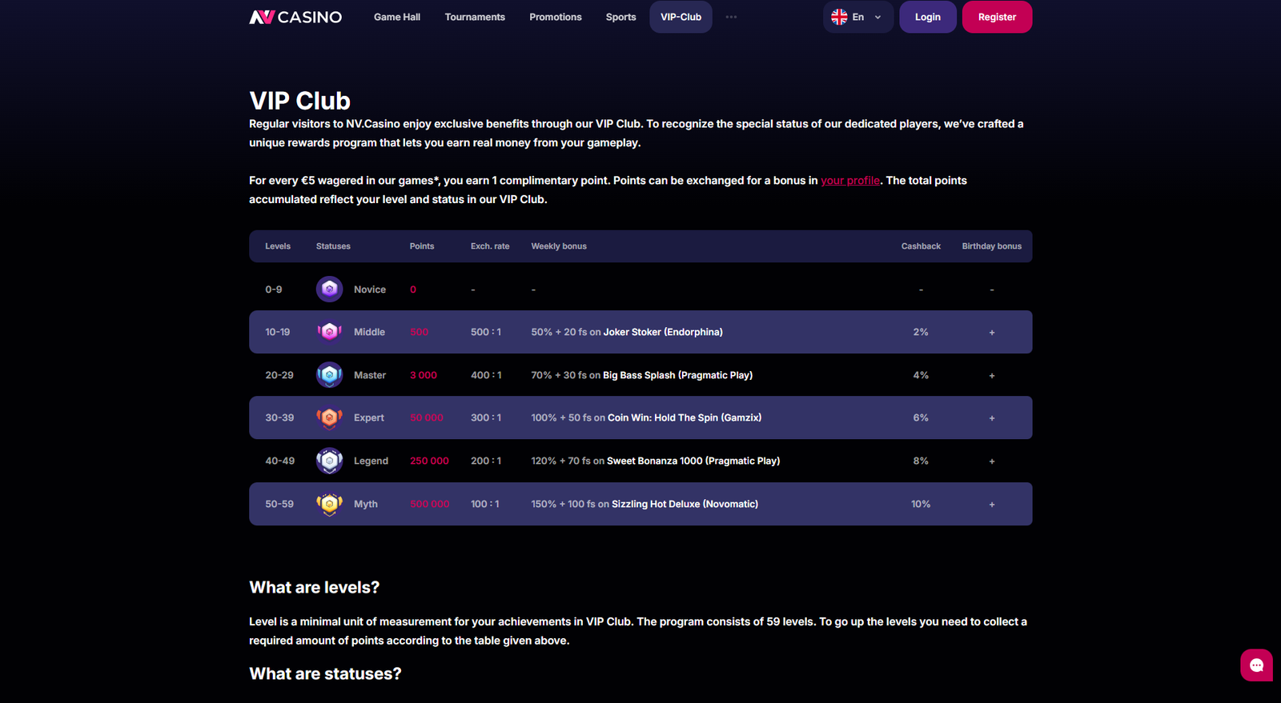Click the Master status badge icon
Viewport: 1281px width, 703px height.
(x=329, y=375)
